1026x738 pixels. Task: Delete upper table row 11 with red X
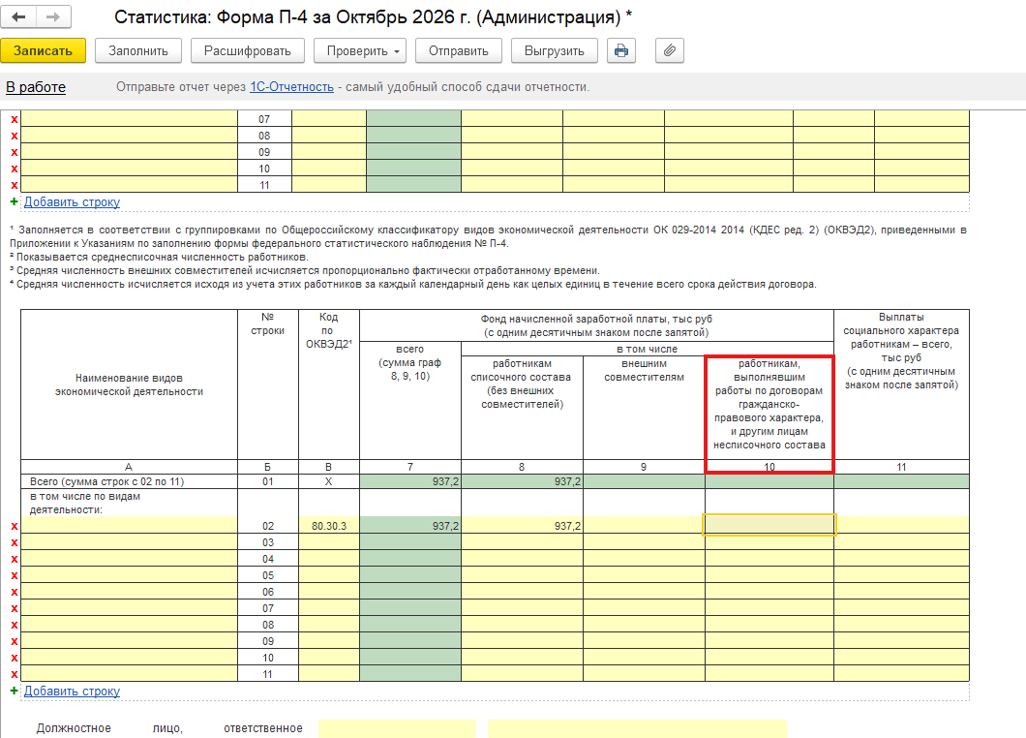click(15, 185)
